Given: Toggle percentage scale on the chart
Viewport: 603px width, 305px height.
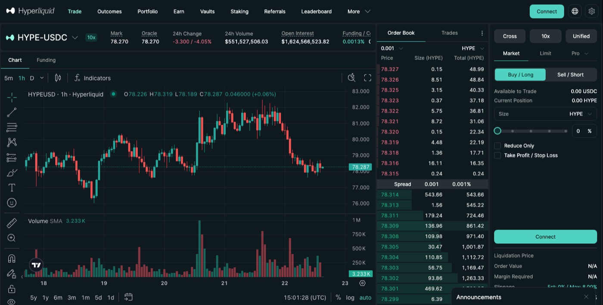Looking at the screenshot, I should tap(338, 297).
